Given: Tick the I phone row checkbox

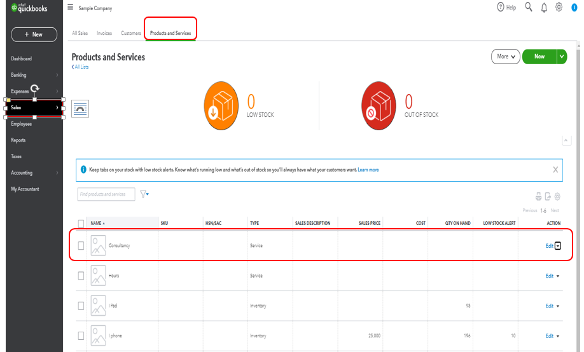Looking at the screenshot, I should tap(81, 335).
